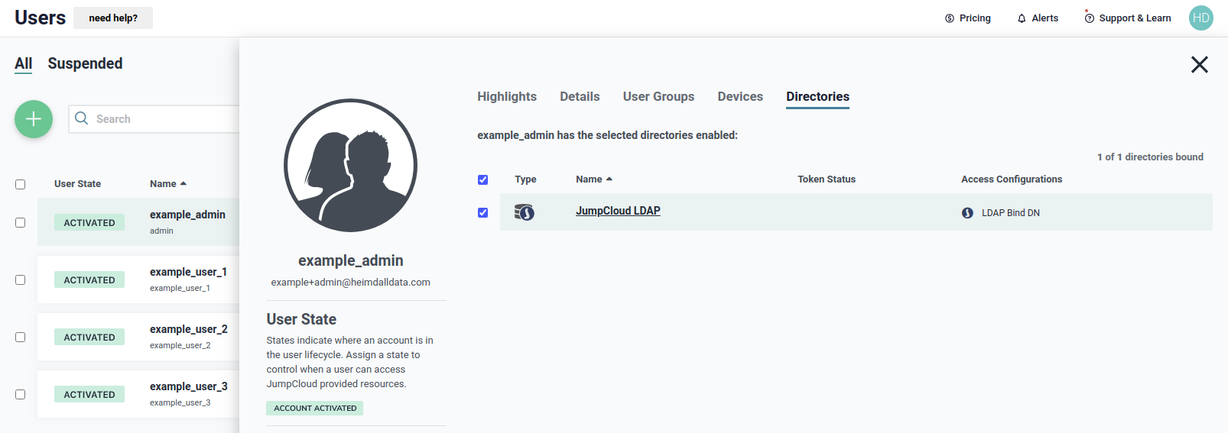The width and height of the screenshot is (1228, 433).
Task: Show the Suspended users list
Action: click(85, 64)
